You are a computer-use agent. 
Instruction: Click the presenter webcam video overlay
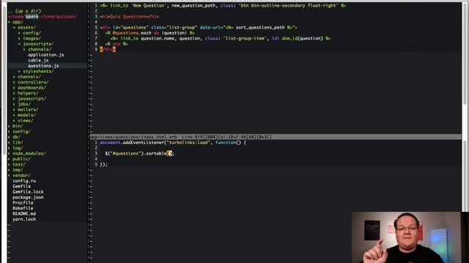pos(406,237)
